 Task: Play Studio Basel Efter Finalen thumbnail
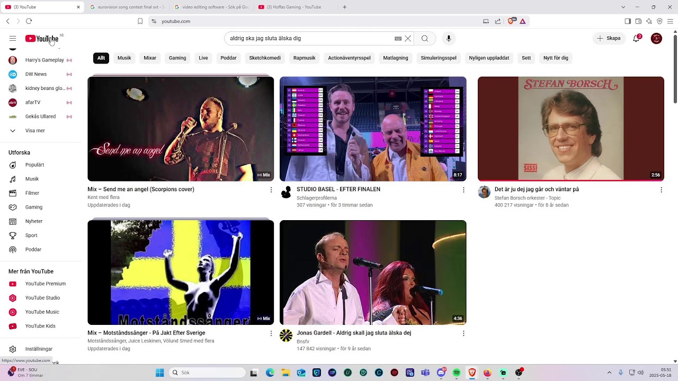[x=373, y=129]
